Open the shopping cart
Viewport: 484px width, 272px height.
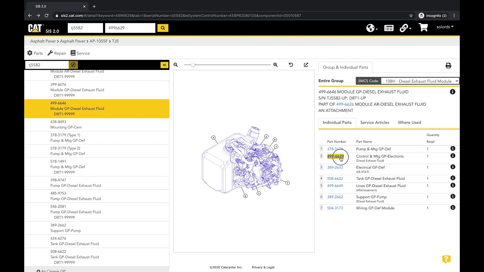coord(423,28)
